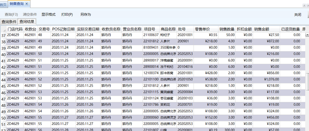309x131 pixels.
Task: Run 查询(F3) from toolbar
Action: point(11,15)
